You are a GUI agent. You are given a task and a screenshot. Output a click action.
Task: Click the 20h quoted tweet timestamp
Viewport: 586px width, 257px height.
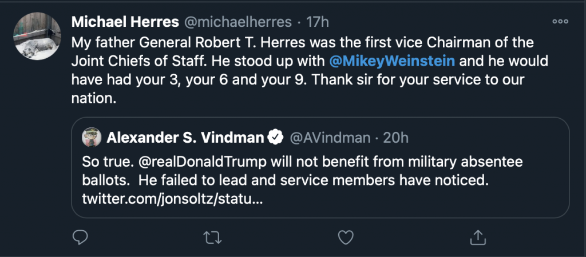(393, 138)
